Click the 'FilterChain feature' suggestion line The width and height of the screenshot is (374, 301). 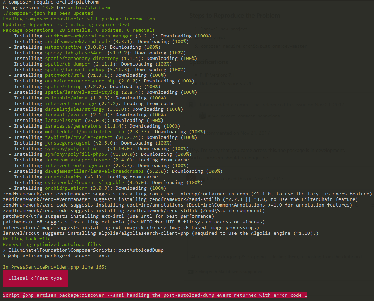[x=180, y=199]
